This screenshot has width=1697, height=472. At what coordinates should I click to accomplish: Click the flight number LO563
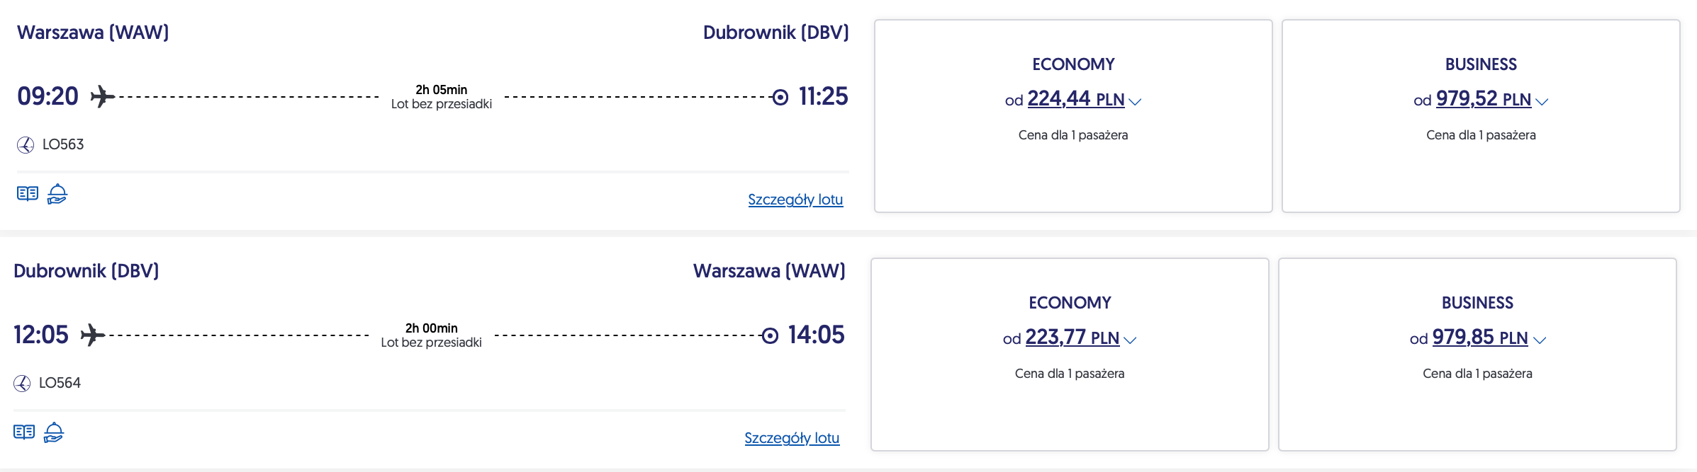click(x=63, y=144)
